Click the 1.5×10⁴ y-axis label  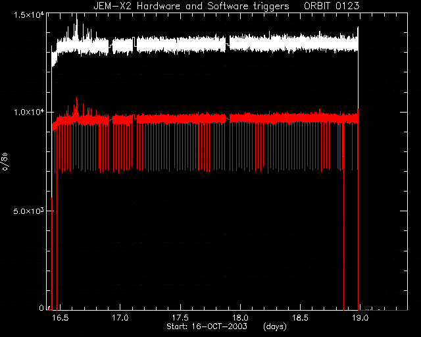[28, 14]
